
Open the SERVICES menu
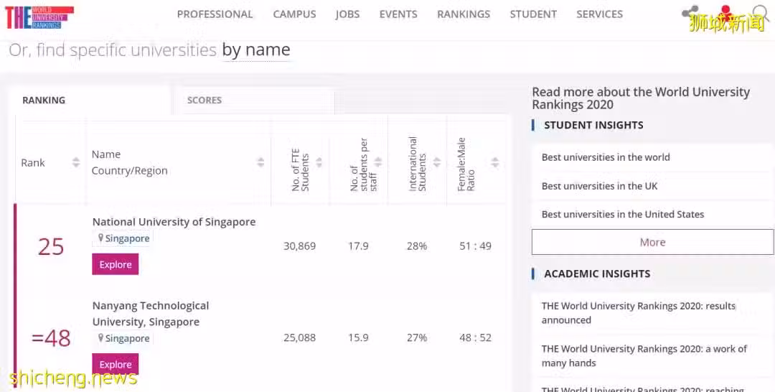[599, 14]
